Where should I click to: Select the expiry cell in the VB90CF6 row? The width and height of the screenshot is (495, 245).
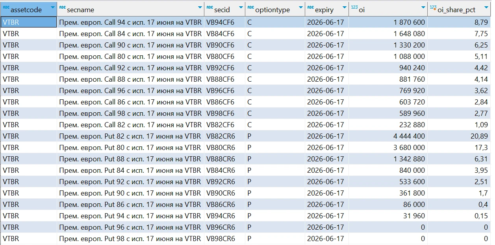click(x=326, y=45)
